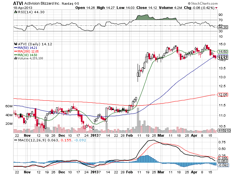The image size is (231, 175).
Task: Click the ATVI (Daily) 14.12 label
Action: tap(35, 44)
